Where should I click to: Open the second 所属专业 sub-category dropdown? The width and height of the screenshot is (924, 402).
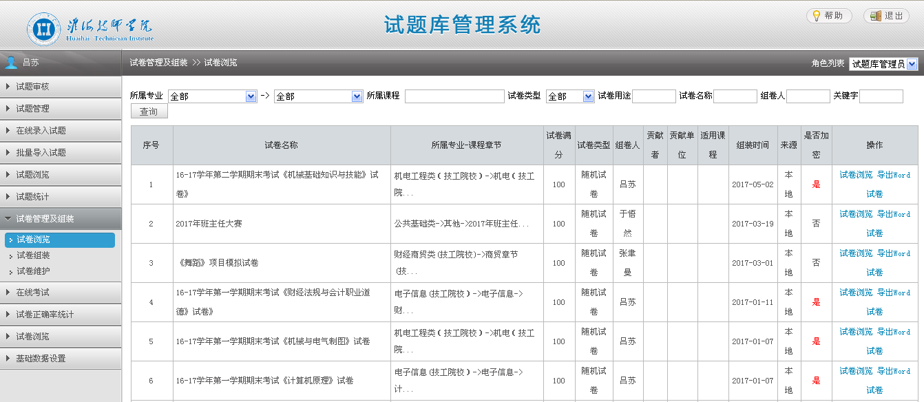coord(318,96)
